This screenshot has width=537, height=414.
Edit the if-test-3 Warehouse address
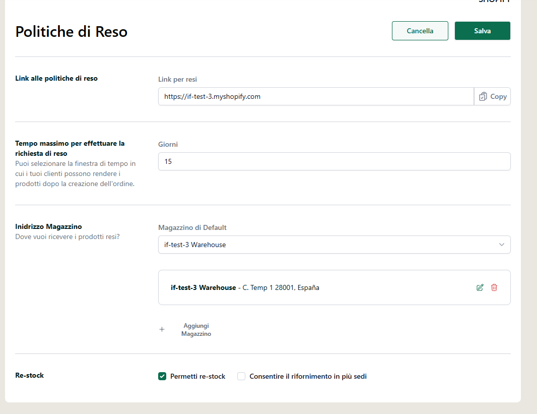pos(480,287)
